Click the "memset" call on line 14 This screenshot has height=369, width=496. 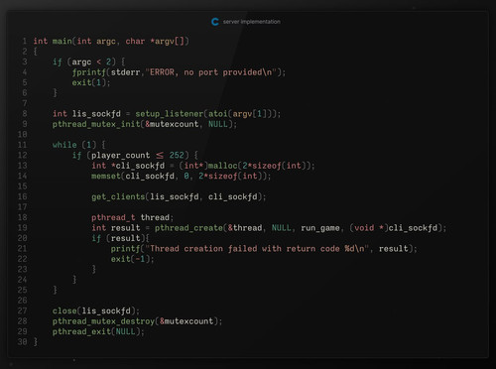(106, 176)
